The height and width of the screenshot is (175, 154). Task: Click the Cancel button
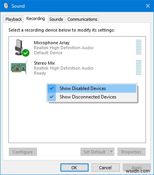tap(105, 168)
